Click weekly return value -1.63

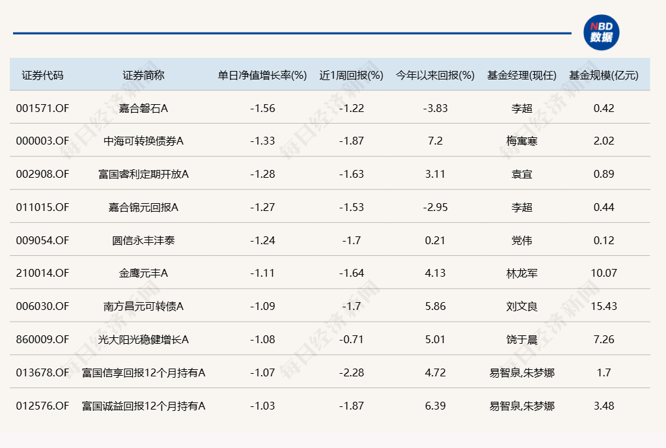point(352,174)
